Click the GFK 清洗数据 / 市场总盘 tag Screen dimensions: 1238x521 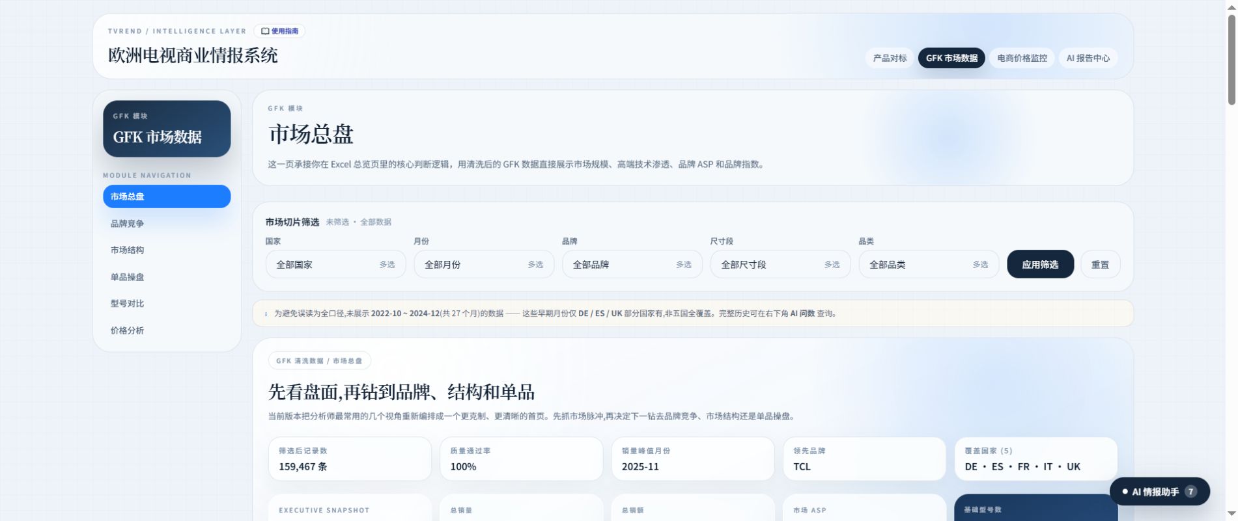[x=320, y=361]
